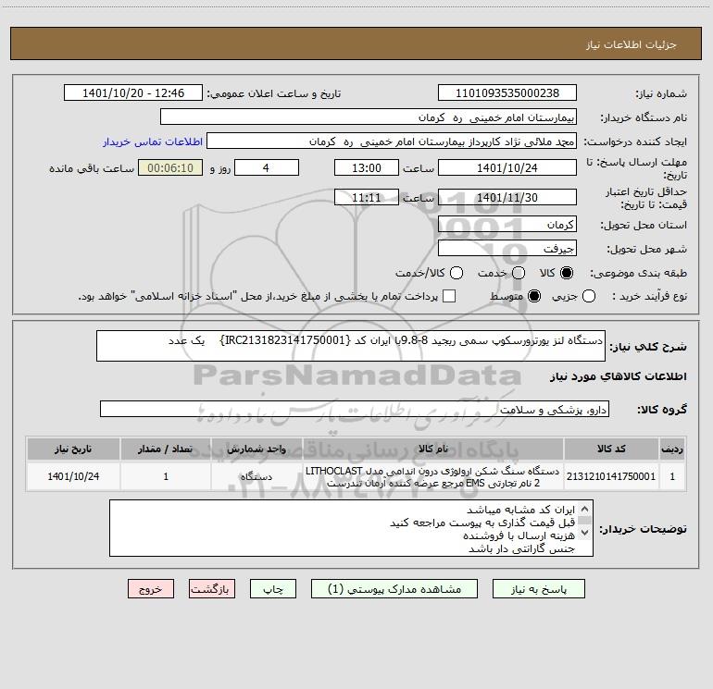This screenshot has width=713, height=689.
Task: Click item code 2131210141750001 cell
Action: coord(611,476)
